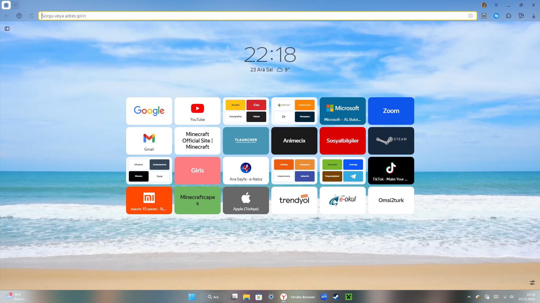Open File Explorer from the taskbar
The height and width of the screenshot is (303, 540).
247,297
